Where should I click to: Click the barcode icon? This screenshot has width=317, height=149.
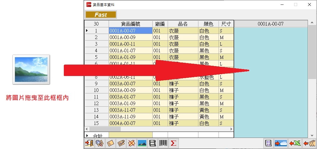click(x=163, y=144)
